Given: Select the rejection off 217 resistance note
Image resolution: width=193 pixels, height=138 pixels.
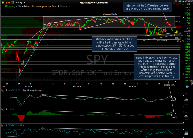Looking at the screenshot, I should tap(147, 7).
